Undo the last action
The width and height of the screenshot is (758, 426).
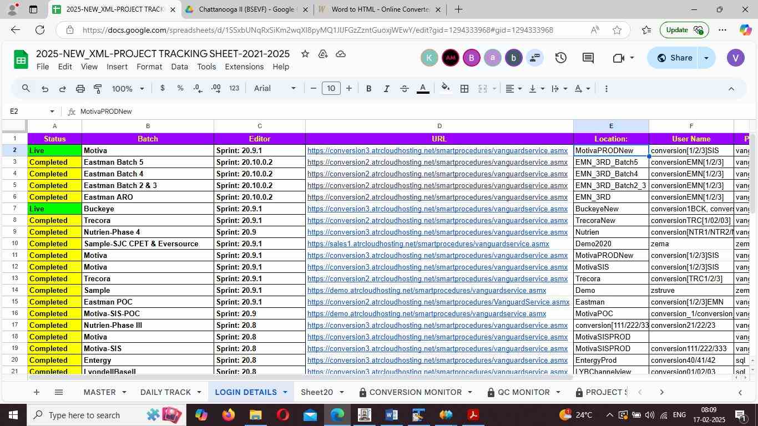[44, 89]
